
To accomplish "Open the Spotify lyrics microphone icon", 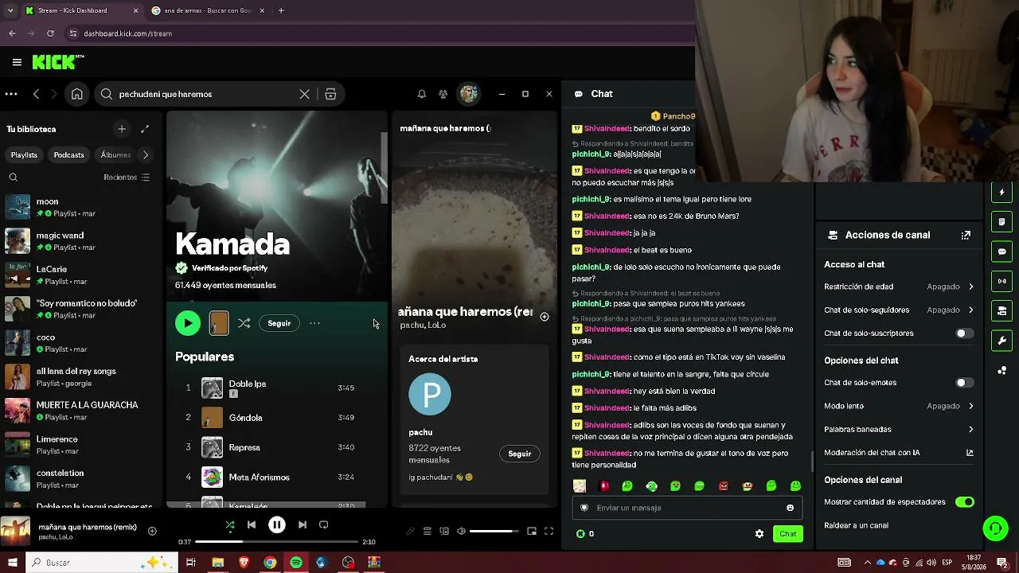I will point(410,532).
